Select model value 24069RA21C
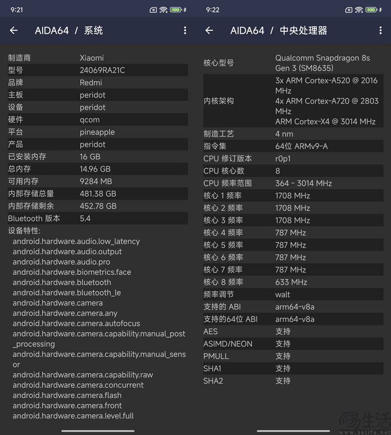The height and width of the screenshot is (435, 391). tap(102, 70)
